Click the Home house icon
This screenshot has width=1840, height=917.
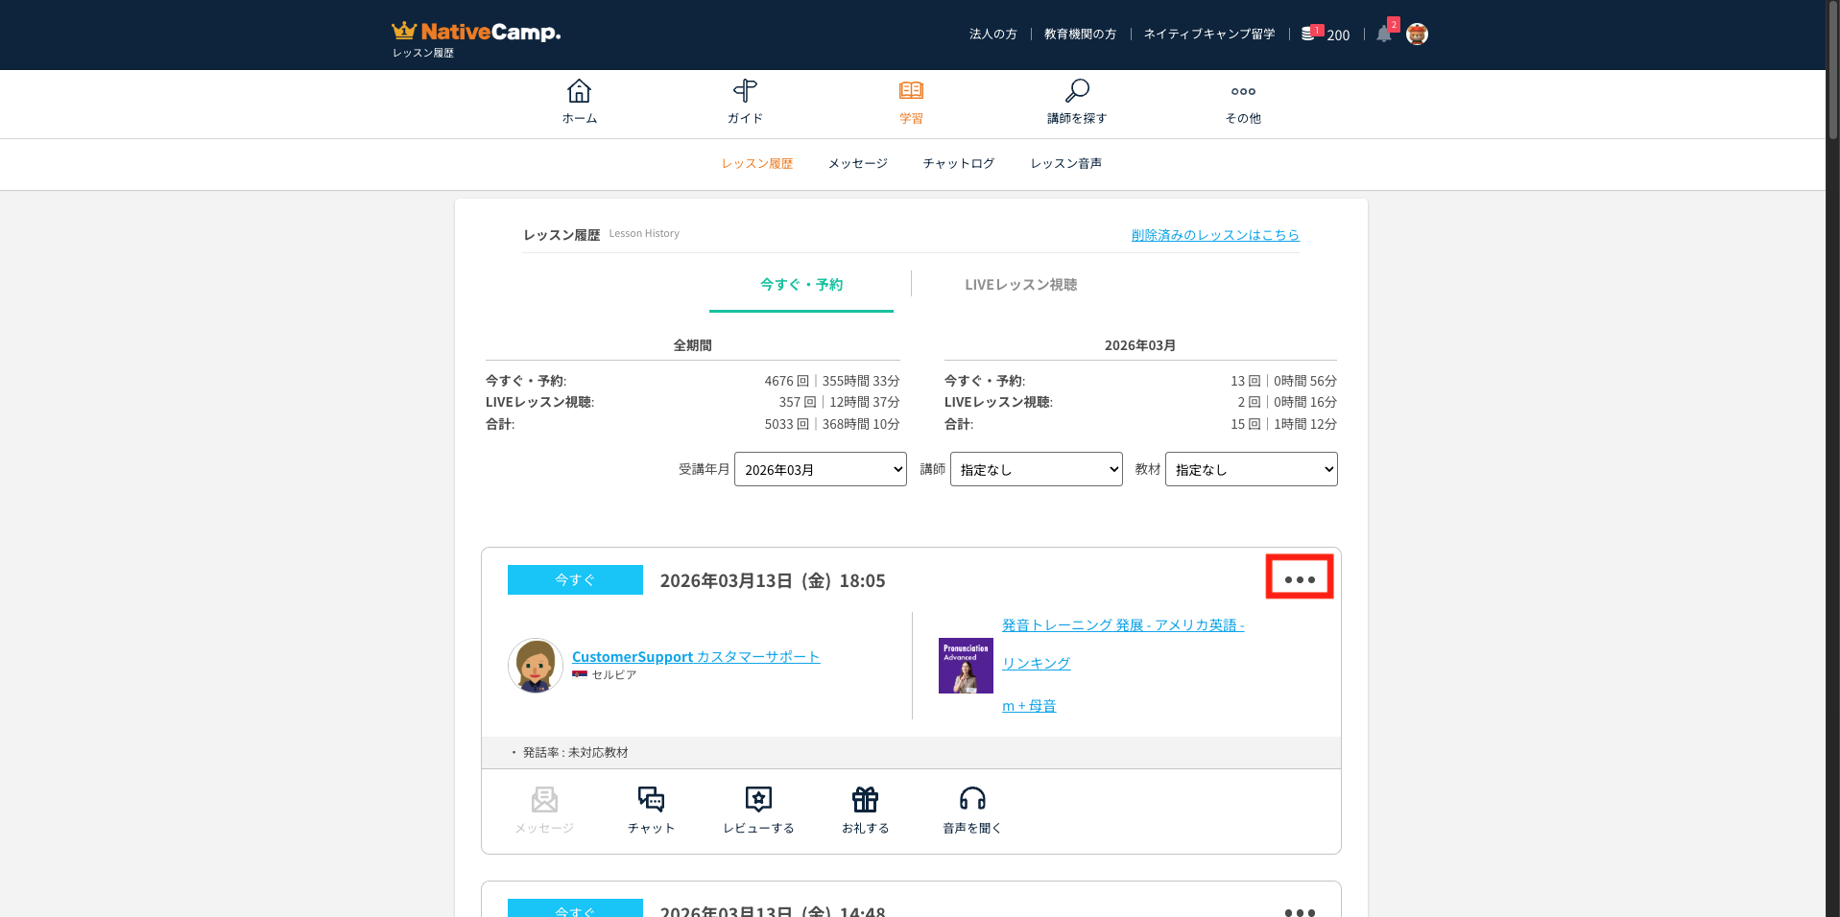(x=579, y=91)
